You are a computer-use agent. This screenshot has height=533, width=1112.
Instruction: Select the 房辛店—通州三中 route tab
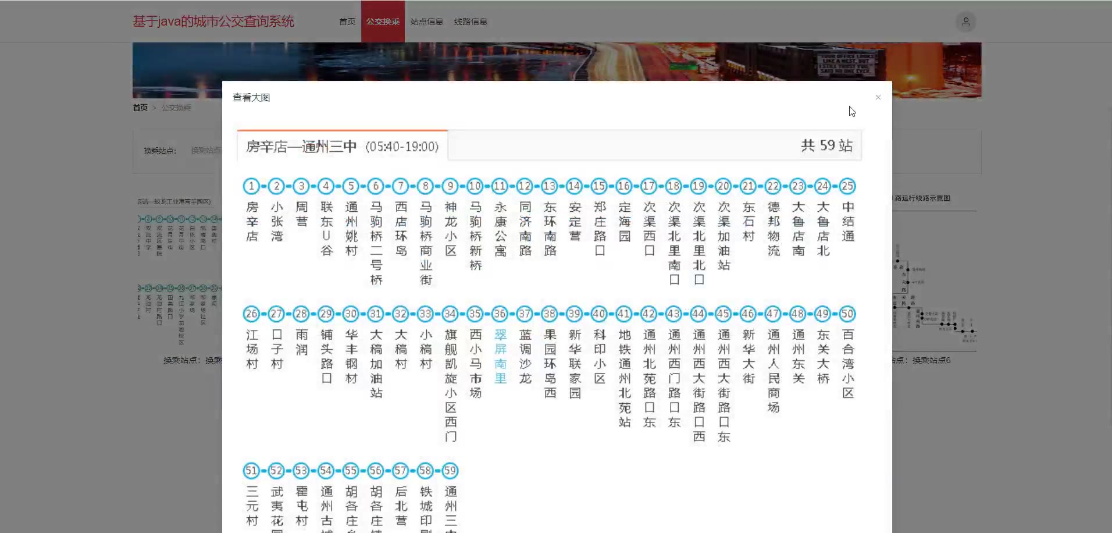(x=343, y=145)
